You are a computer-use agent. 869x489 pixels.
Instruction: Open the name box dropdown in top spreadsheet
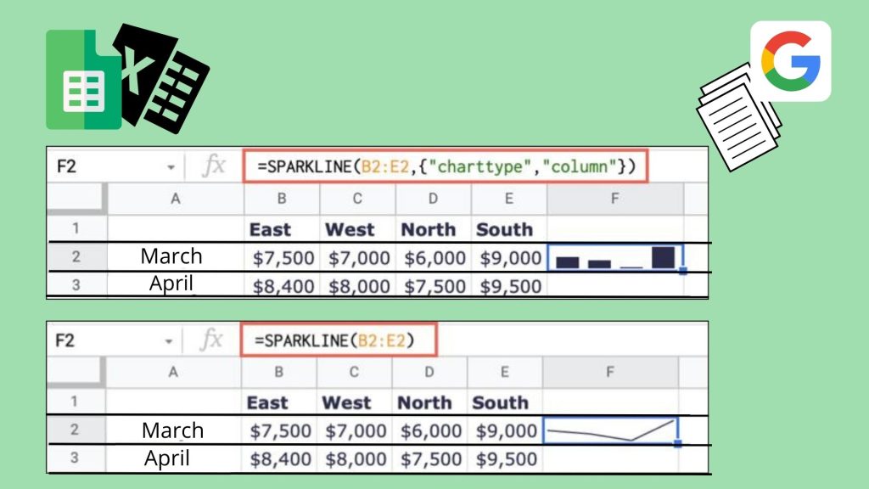[x=171, y=167]
